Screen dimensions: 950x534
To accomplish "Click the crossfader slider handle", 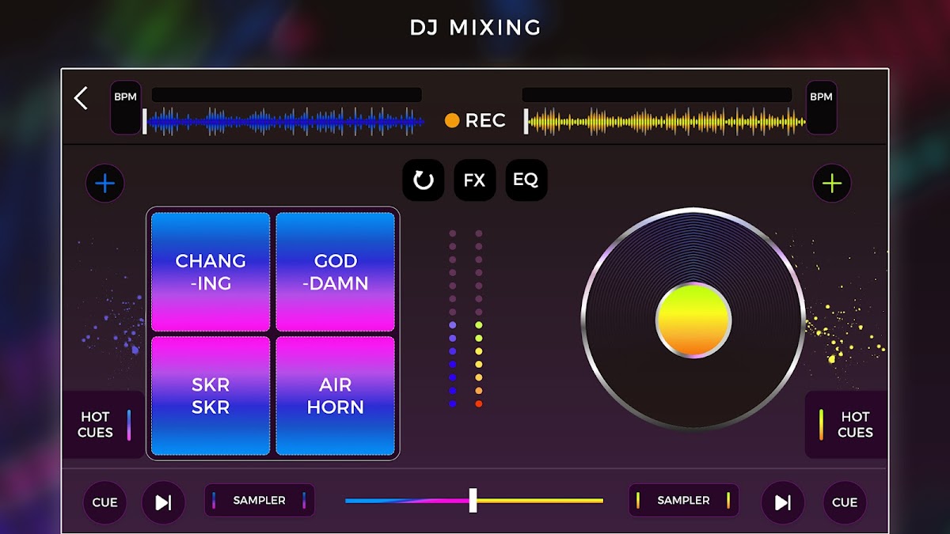I will pos(473,500).
